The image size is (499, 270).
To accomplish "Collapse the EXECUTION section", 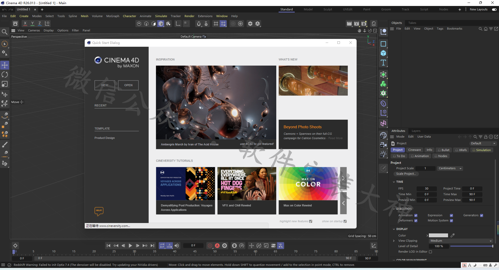I will pos(394,209).
